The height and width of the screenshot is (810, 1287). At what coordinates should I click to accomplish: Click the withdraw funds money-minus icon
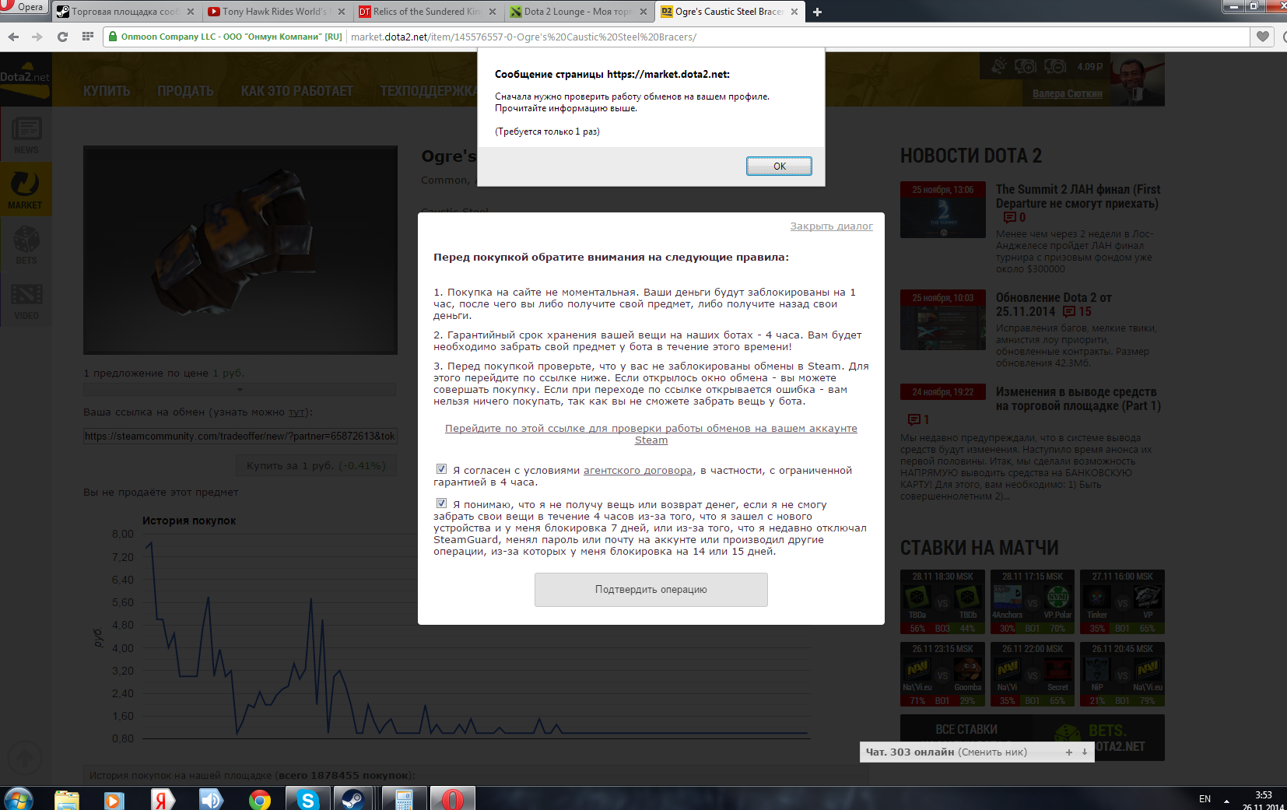coord(1055,66)
